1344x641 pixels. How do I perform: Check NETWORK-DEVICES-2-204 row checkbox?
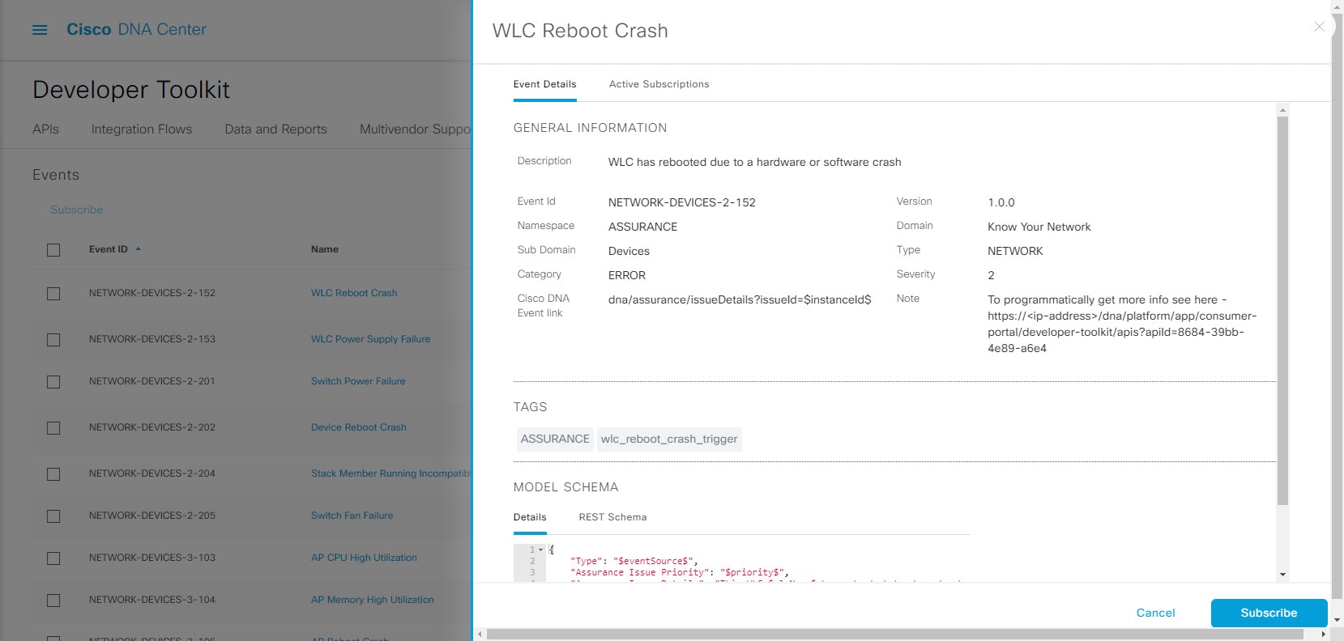click(x=53, y=474)
